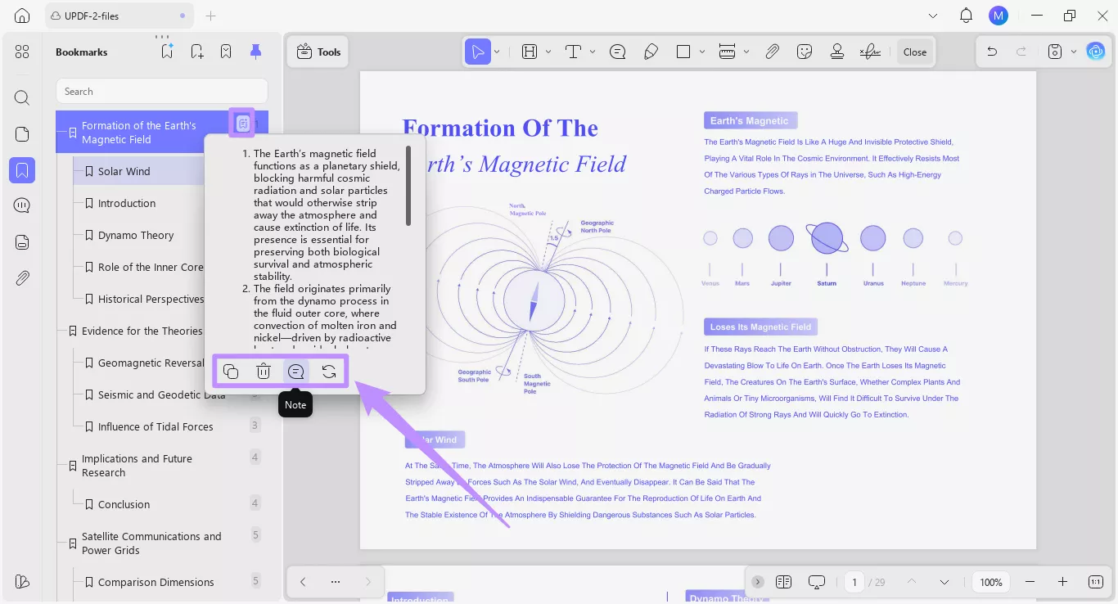1118x604 pixels.
Task: Open the zoom level 100% dropdown
Action: tap(991, 582)
